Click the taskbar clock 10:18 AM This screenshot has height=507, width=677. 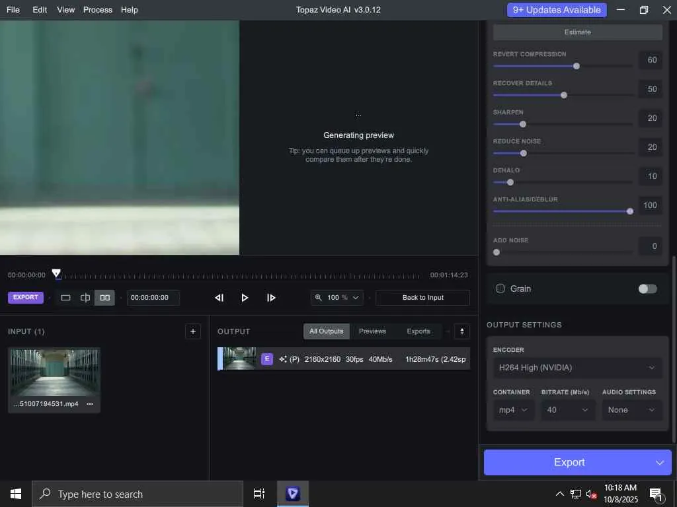620,488
